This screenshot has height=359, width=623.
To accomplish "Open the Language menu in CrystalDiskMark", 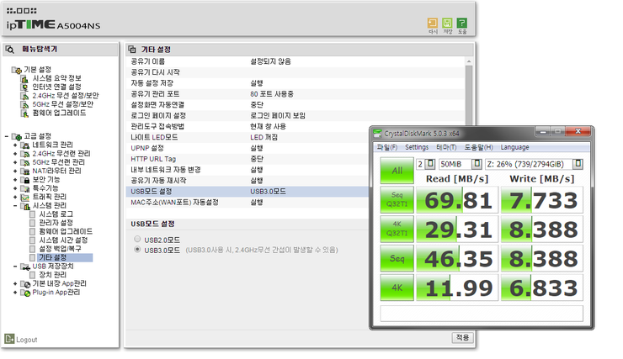I will pos(514,147).
